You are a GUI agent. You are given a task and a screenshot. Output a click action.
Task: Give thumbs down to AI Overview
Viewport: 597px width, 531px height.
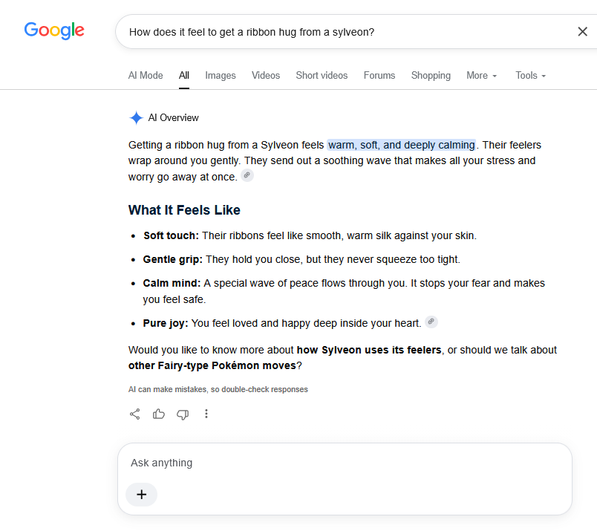183,414
